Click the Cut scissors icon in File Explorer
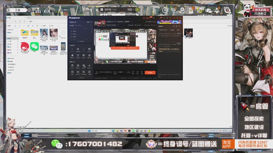Image resolution: width=273 pixels, height=153 pixels. (15, 26)
